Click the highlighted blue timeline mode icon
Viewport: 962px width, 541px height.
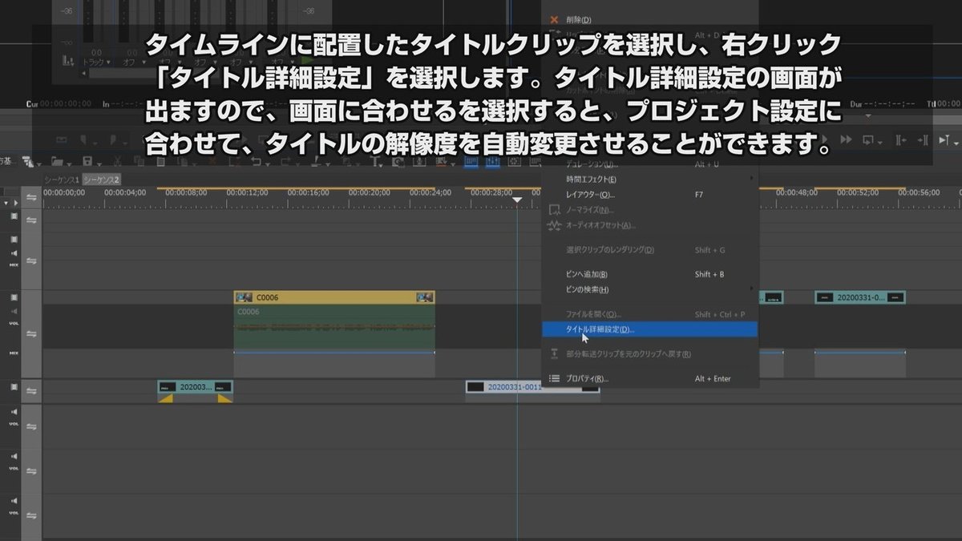click(470, 163)
